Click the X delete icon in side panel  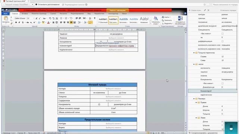coord(208,10)
